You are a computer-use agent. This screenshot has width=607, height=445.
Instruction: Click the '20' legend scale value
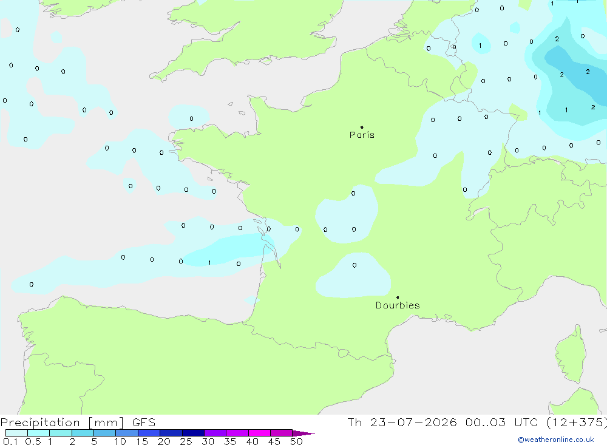tap(164, 441)
